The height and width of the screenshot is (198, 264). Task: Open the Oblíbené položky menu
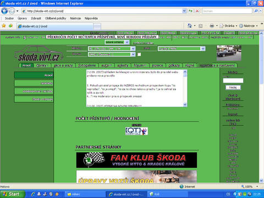click(56, 18)
